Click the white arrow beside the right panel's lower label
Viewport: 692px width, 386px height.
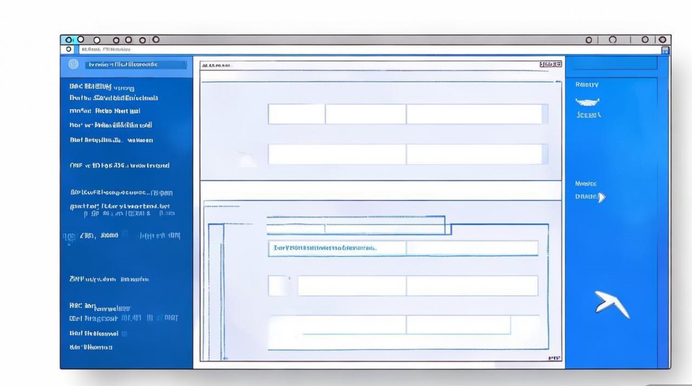603,197
